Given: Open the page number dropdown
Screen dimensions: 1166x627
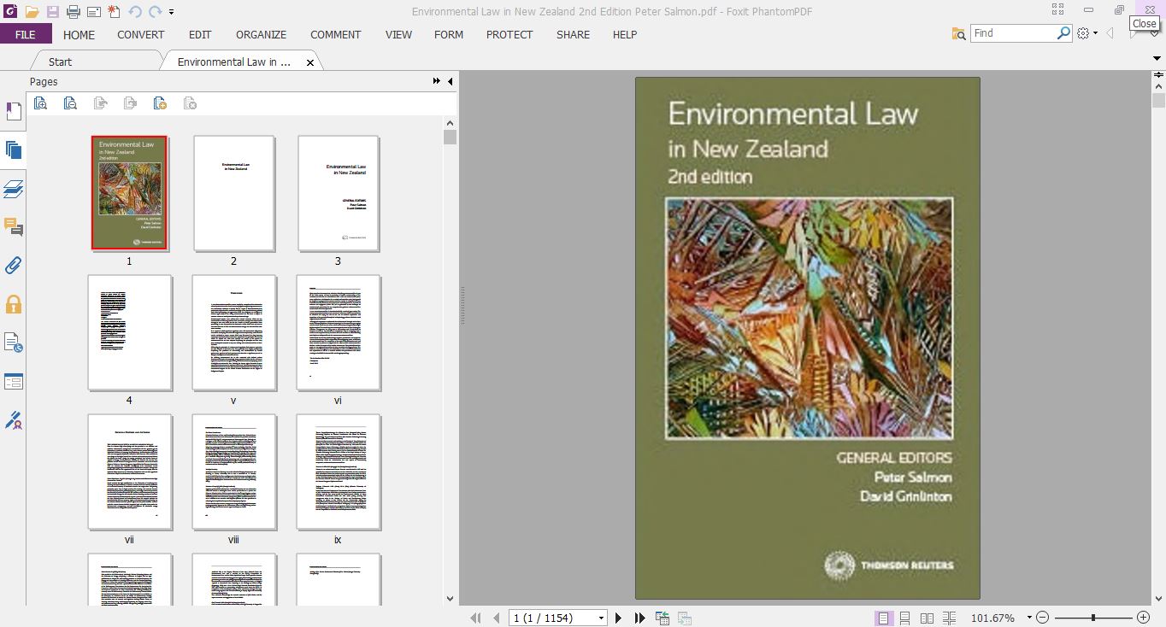Looking at the screenshot, I should coord(601,618).
